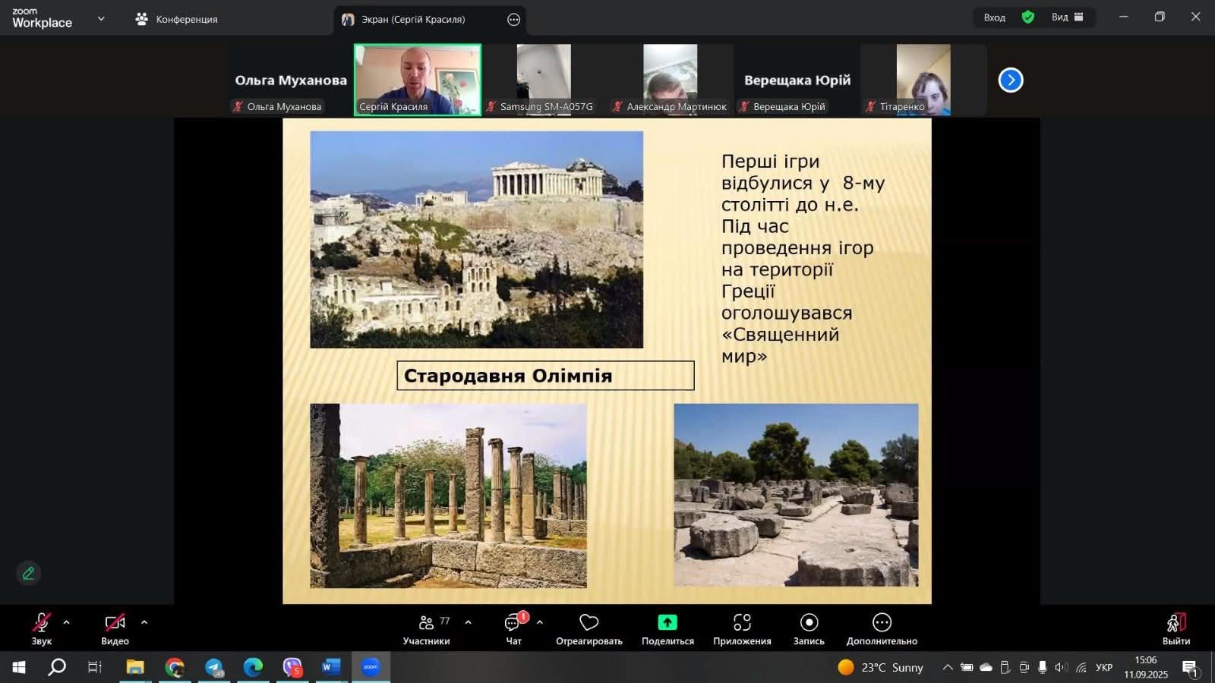Open weather widget 23°C Sunny
Viewport: 1215px width, 683px height.
(881, 667)
